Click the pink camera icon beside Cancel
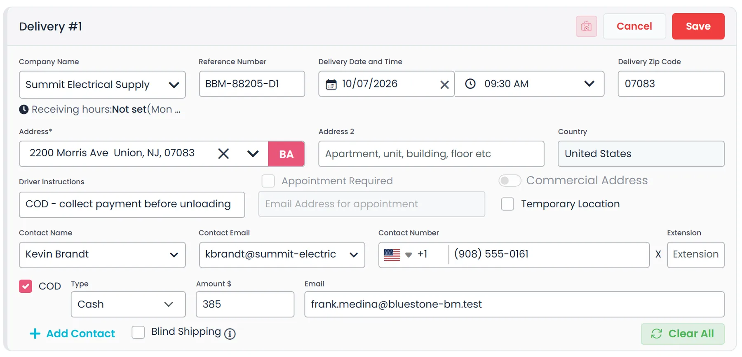Screen dimensions: 742x357 586,26
